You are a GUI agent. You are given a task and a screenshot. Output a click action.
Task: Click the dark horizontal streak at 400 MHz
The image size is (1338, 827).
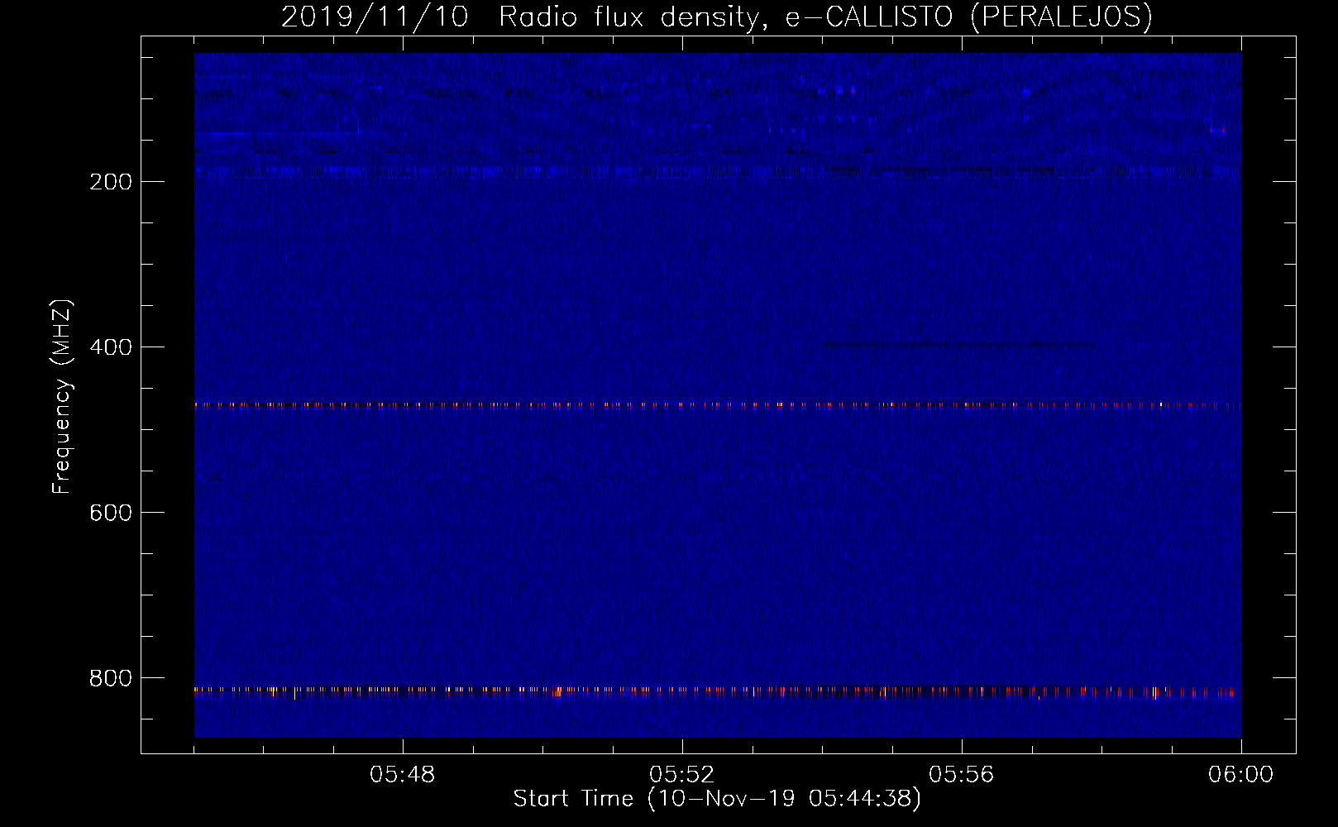959,345
